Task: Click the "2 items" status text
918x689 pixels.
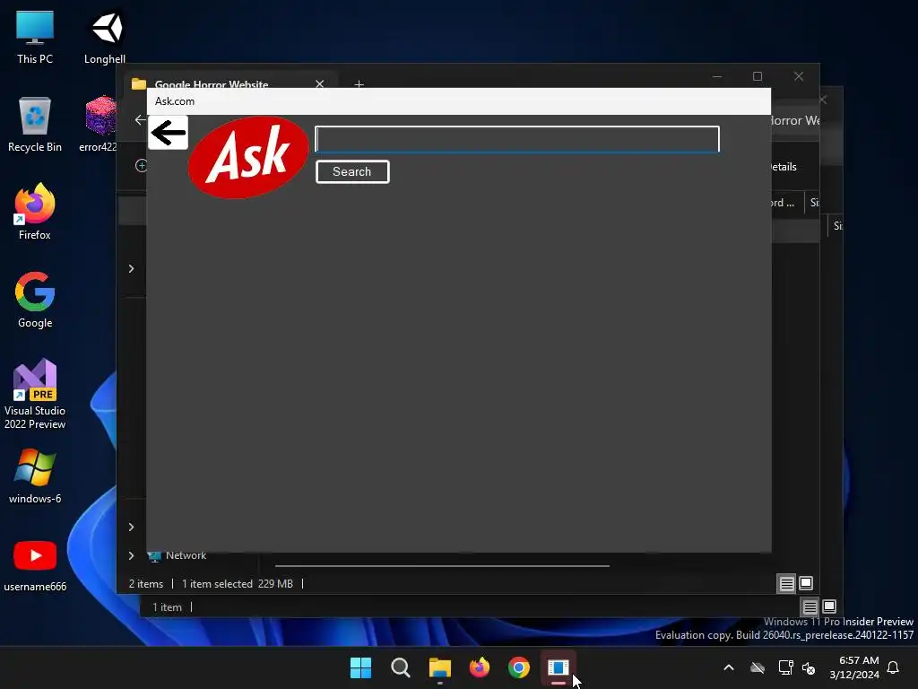Action: (146, 584)
